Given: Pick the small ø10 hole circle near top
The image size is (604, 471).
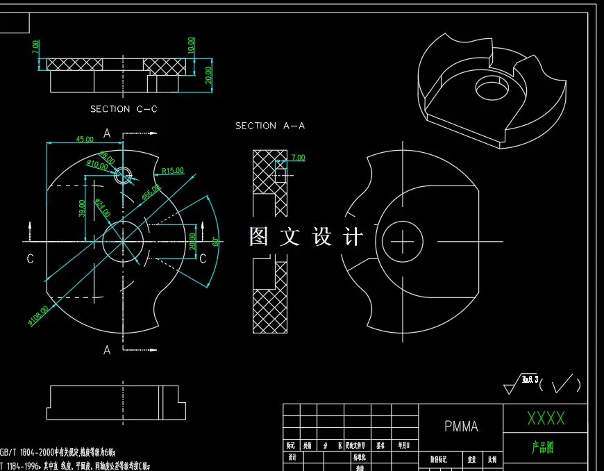Looking at the screenshot, I should [x=124, y=175].
